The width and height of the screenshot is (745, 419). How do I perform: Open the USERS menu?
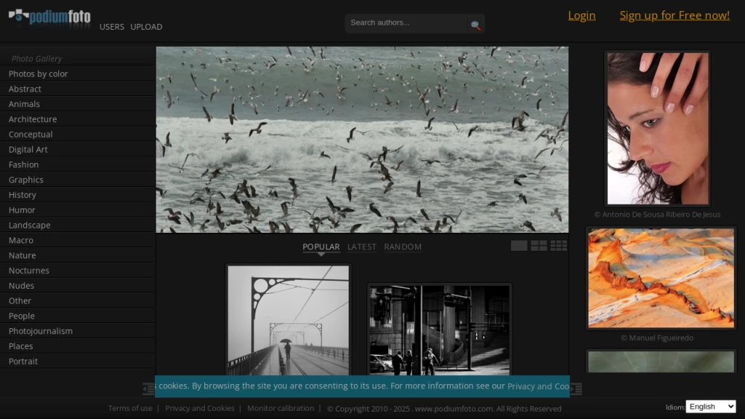[x=112, y=27]
